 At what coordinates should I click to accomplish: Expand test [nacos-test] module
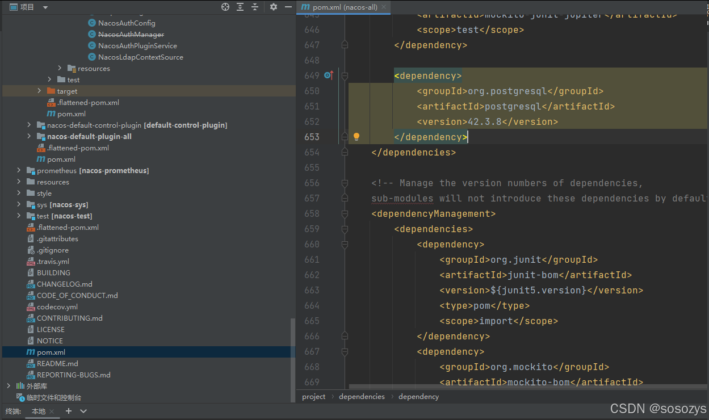(x=19, y=216)
